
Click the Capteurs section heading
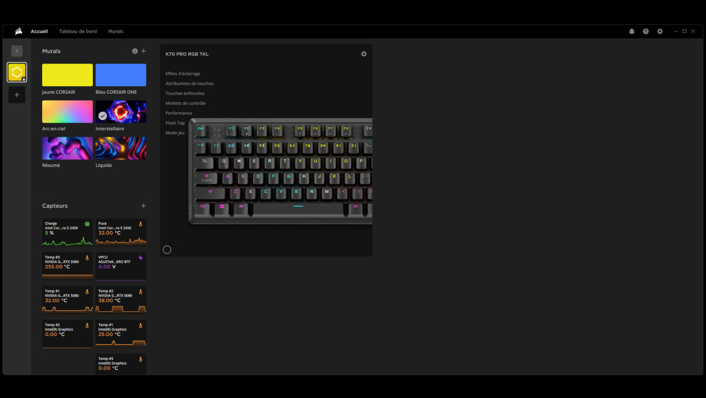pos(55,206)
